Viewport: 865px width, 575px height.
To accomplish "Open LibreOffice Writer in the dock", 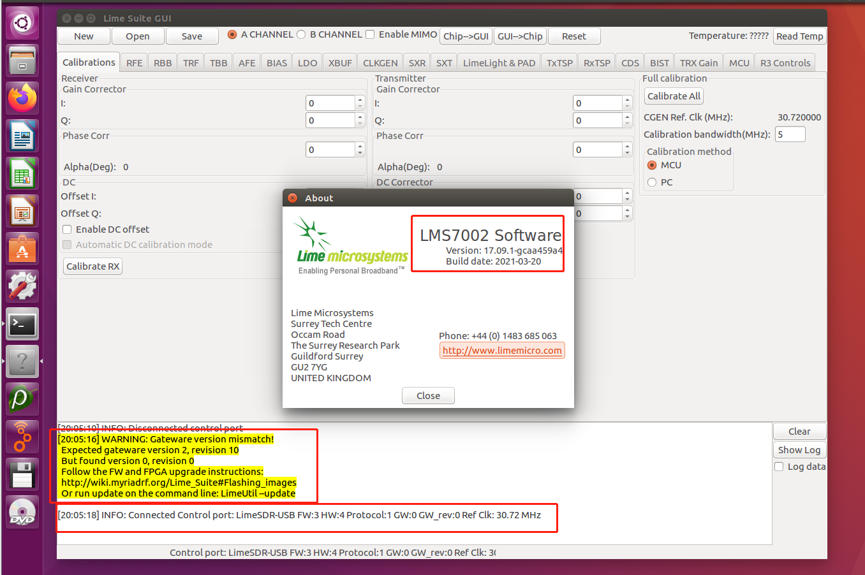I will [x=22, y=136].
